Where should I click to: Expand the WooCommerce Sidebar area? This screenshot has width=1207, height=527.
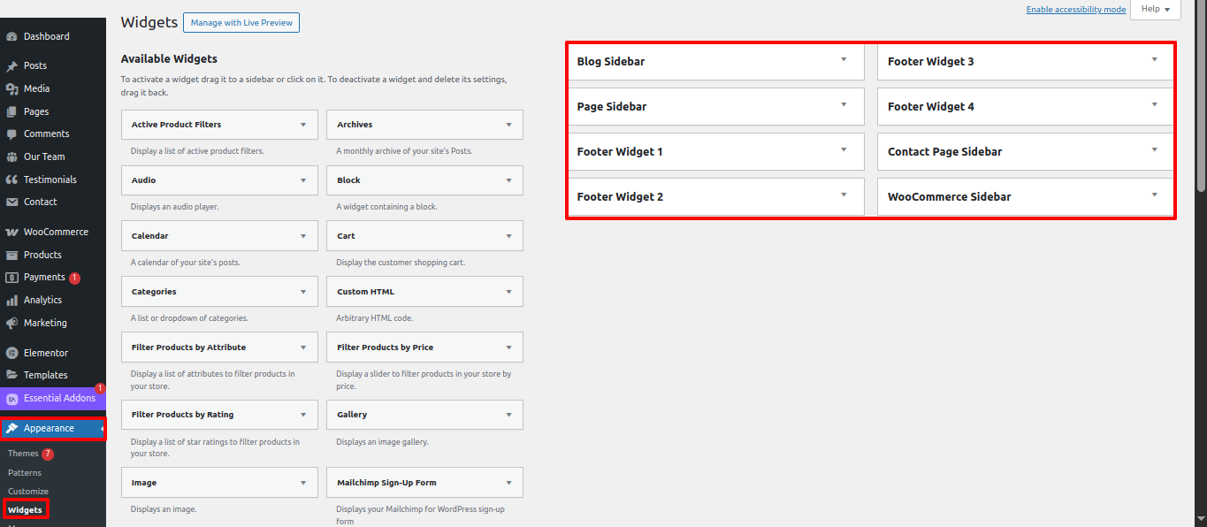click(1154, 195)
